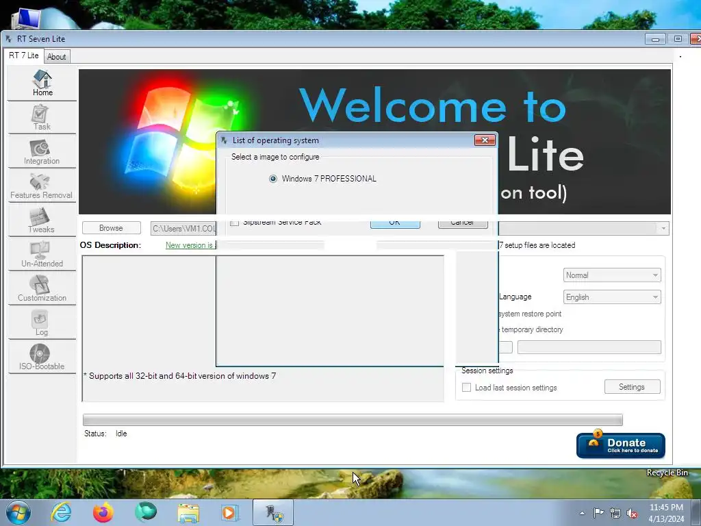Open the Task section in sidebar
Screen dimensions: 701x526
pyautogui.click(x=42, y=117)
